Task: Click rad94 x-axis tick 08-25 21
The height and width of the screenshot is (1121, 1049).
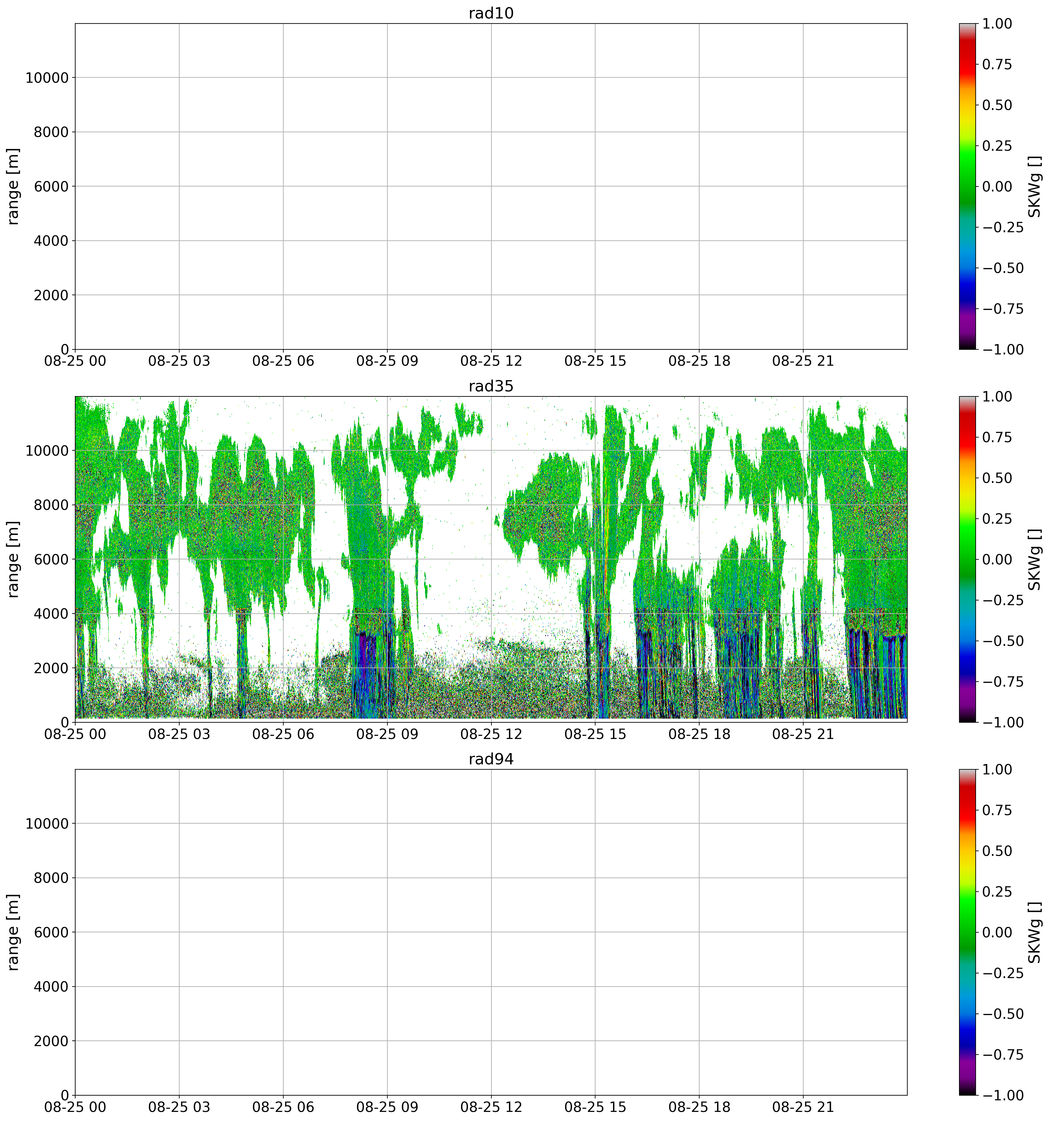Action: point(803,1107)
